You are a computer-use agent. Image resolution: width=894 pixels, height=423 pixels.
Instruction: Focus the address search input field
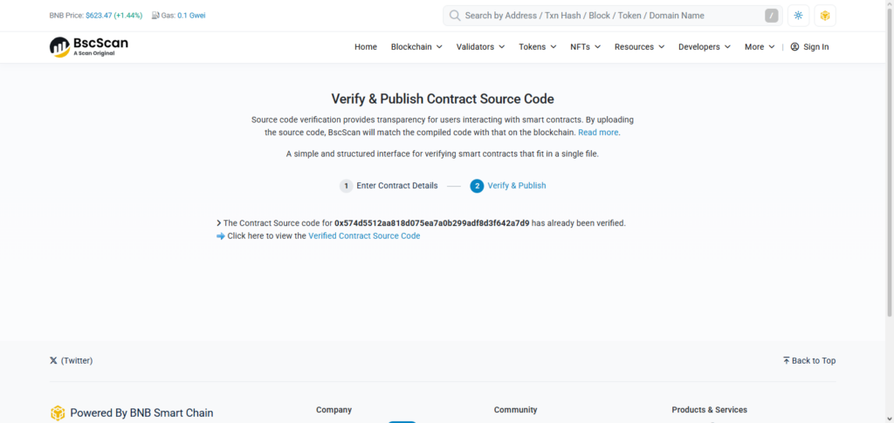611,16
